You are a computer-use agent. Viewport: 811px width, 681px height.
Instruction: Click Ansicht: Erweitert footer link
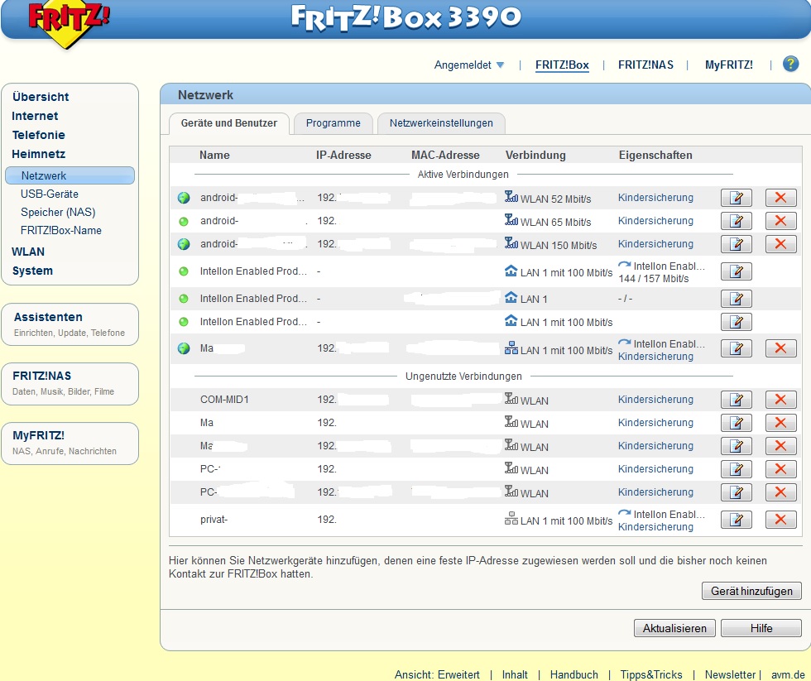(437, 675)
